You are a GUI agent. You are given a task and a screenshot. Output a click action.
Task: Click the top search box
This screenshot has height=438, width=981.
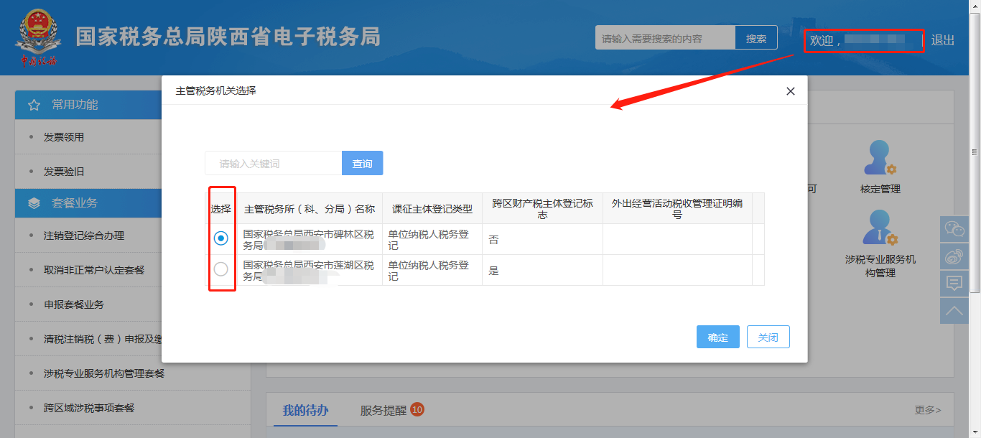[x=665, y=38]
